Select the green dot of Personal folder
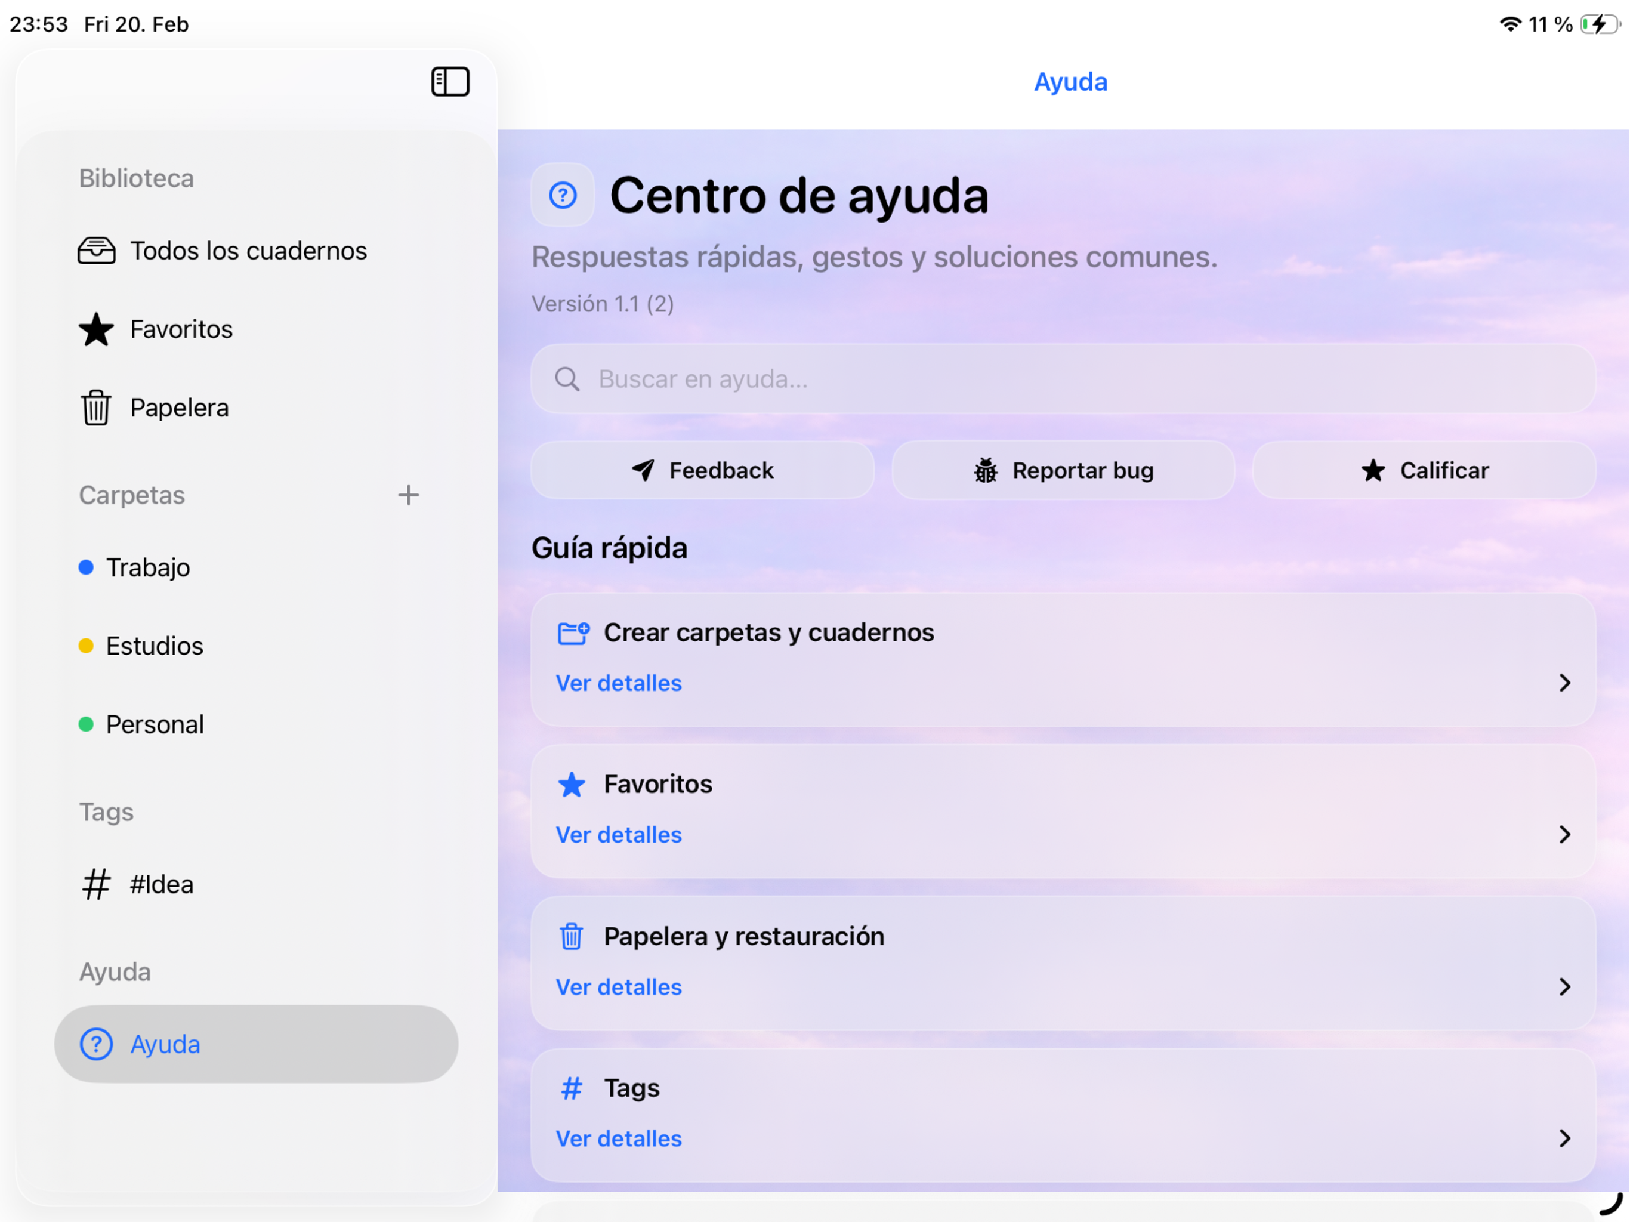This screenshot has height=1222, width=1630. point(87,724)
